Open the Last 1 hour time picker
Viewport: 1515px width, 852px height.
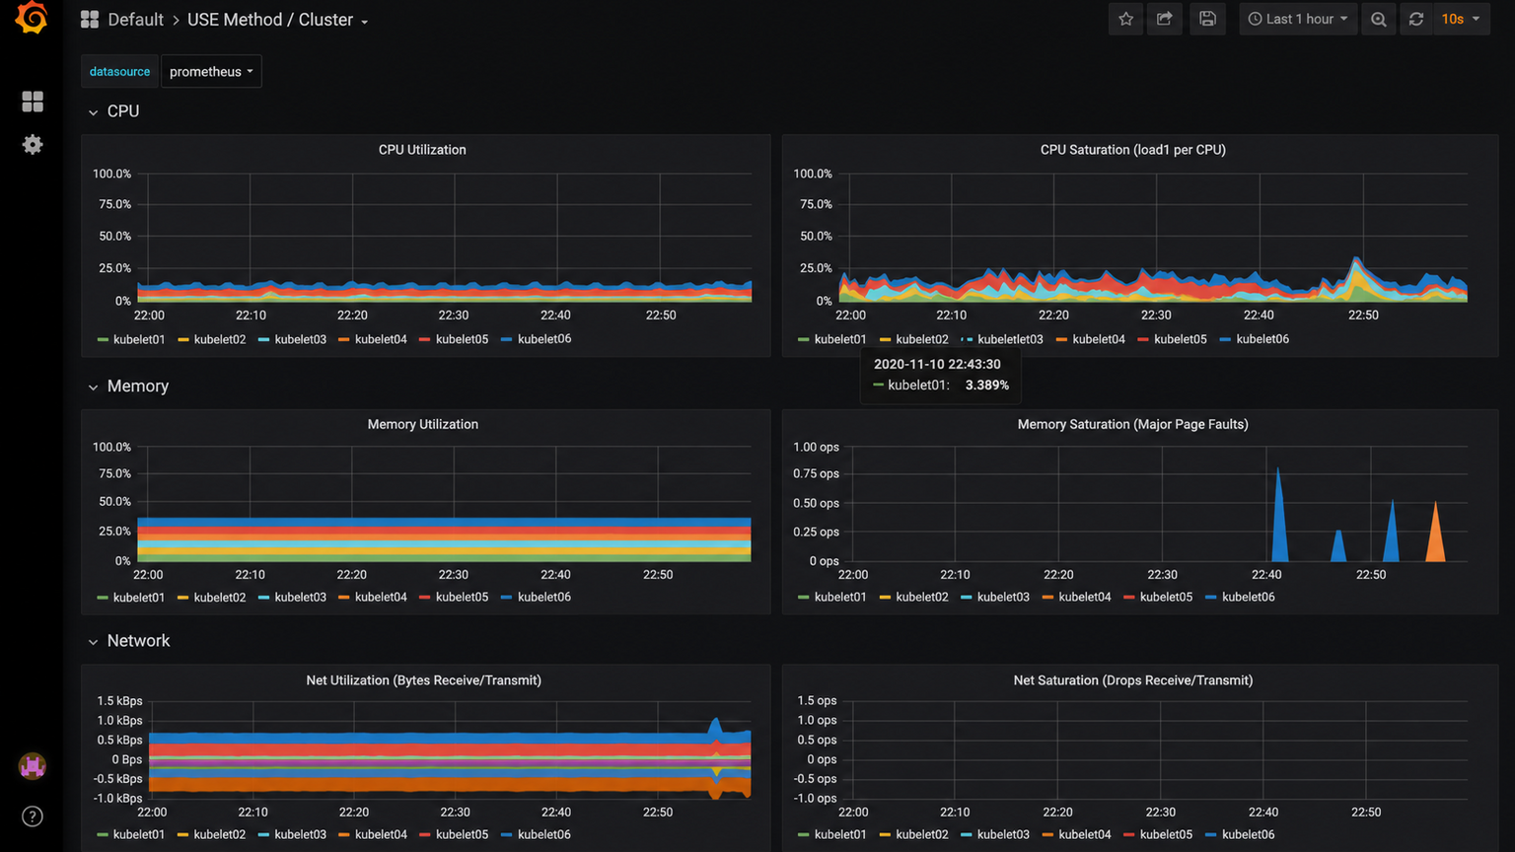click(x=1298, y=19)
